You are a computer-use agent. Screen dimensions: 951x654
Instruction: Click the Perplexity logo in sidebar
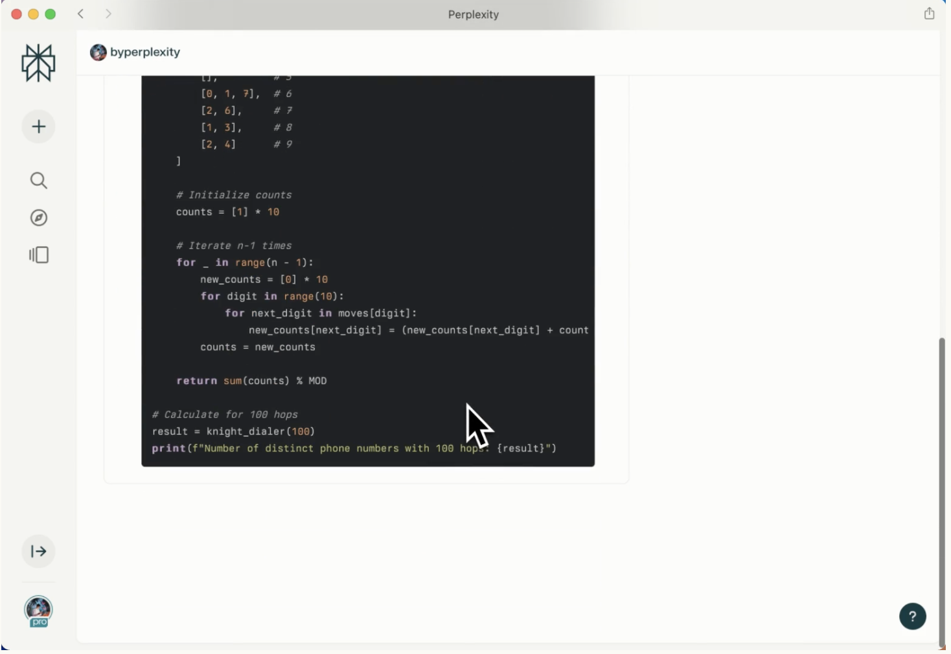pos(38,63)
